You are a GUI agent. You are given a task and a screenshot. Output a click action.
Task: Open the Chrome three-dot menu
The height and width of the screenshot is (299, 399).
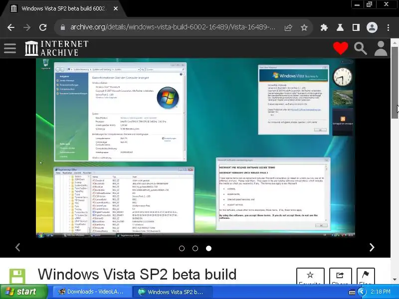[x=388, y=27]
